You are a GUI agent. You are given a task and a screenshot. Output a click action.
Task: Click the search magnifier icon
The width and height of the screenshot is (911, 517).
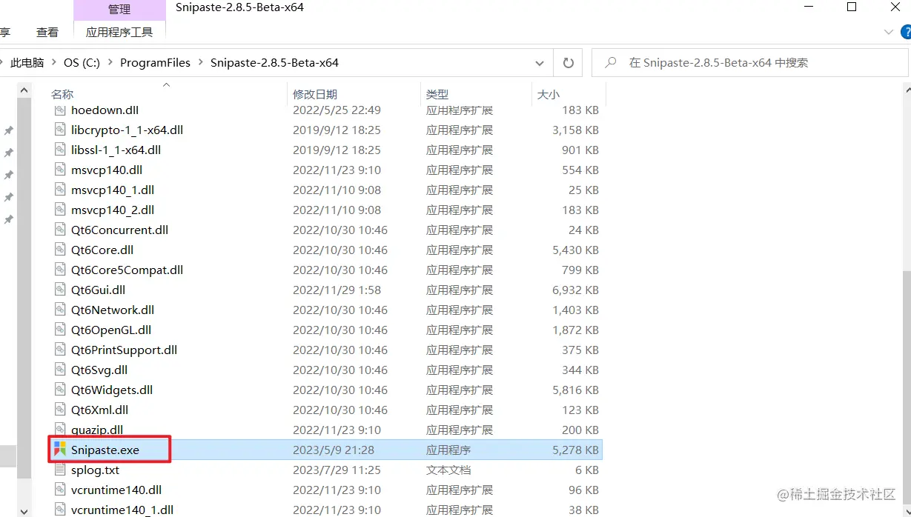pyautogui.click(x=611, y=63)
